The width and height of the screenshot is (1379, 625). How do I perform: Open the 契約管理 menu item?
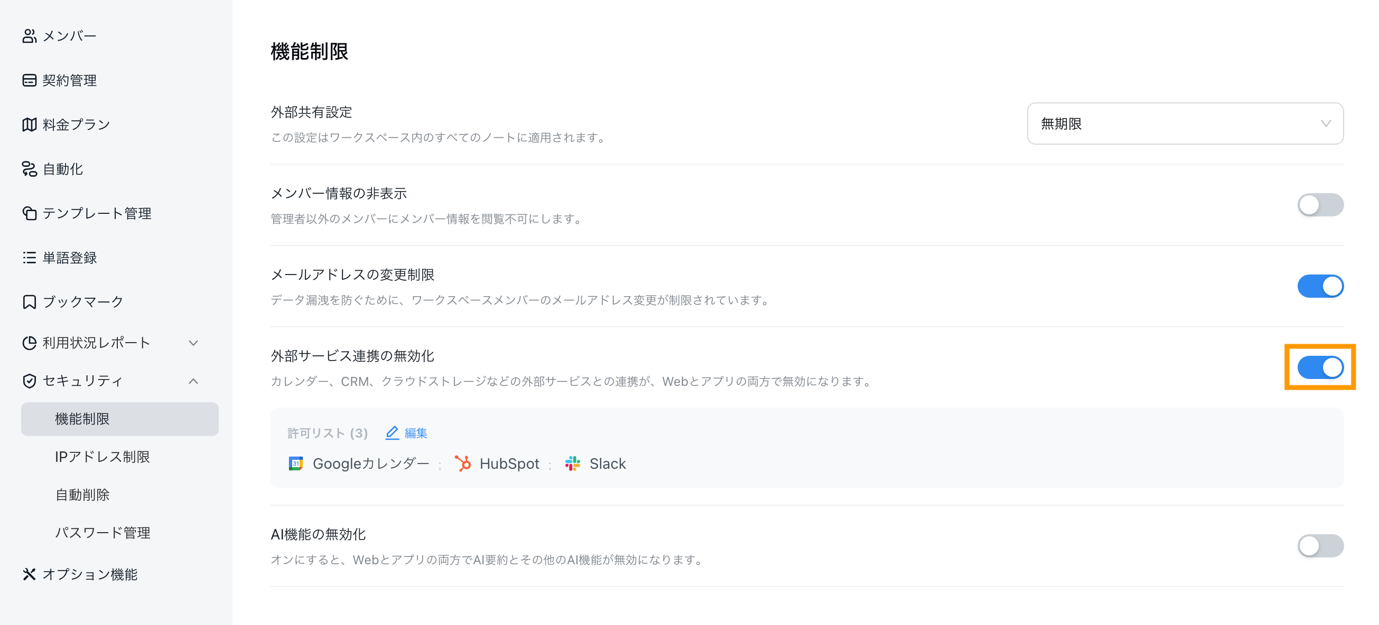(x=69, y=80)
